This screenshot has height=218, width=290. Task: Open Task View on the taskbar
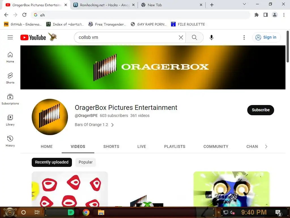pyautogui.click(x=37, y=212)
